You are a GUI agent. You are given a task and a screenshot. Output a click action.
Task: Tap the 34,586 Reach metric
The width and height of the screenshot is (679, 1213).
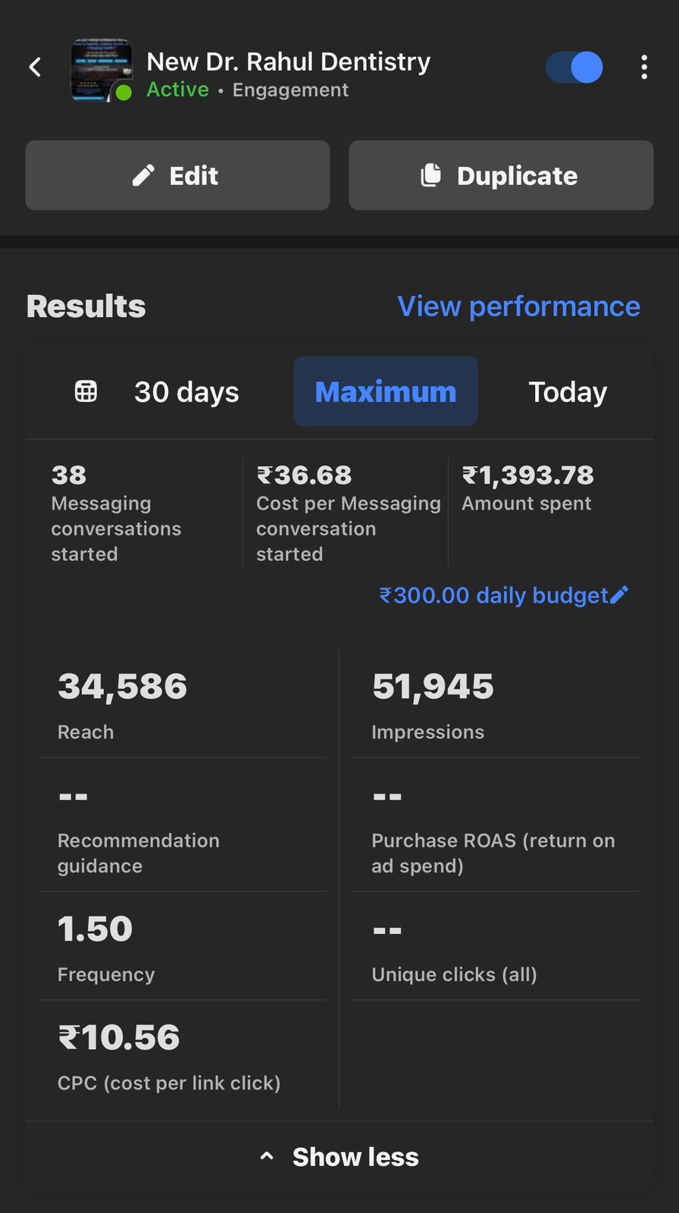coord(122,704)
